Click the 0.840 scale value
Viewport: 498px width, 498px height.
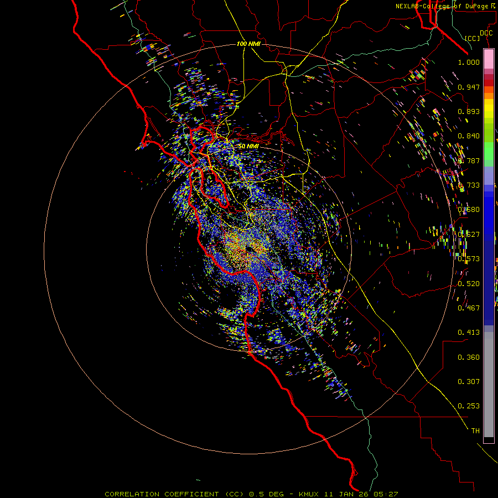469,136
